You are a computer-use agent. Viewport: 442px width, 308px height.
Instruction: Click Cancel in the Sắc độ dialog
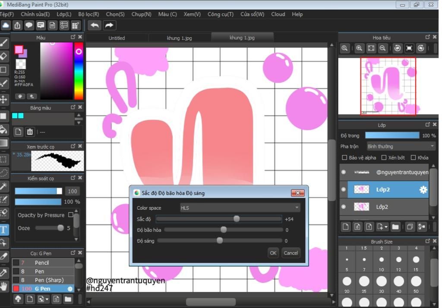coord(290,253)
